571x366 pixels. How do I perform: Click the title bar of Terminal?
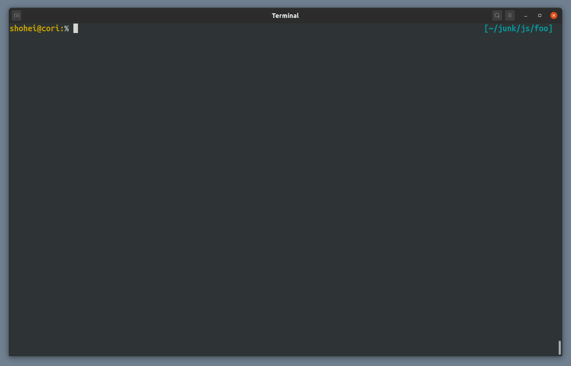(x=285, y=15)
